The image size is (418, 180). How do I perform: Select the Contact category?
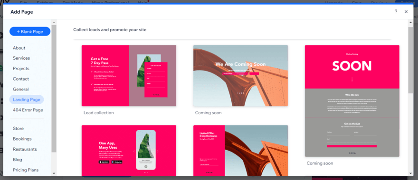point(21,79)
